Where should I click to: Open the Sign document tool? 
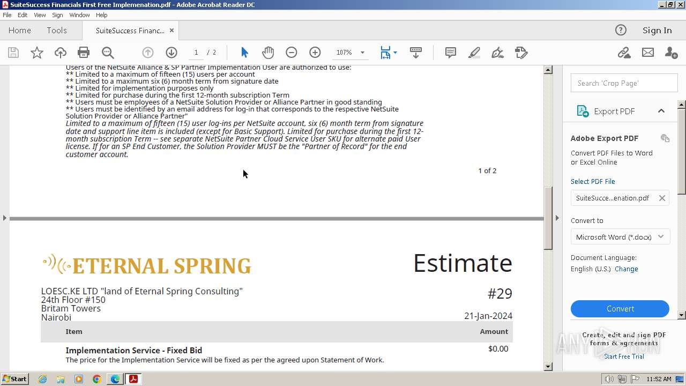498,53
